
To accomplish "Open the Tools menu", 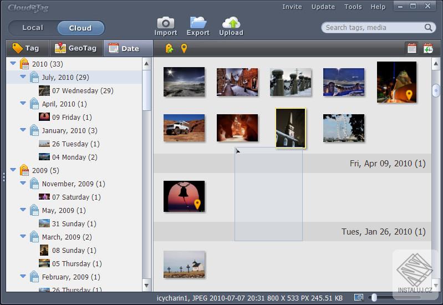I will tap(353, 7).
